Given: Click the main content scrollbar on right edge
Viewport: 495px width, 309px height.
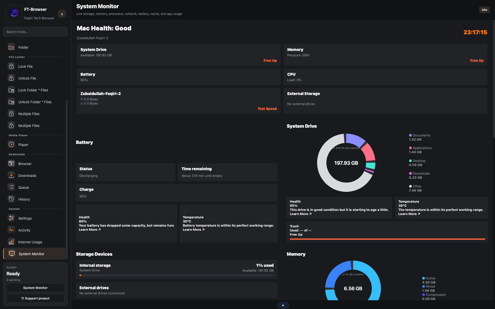Looking at the screenshot, I should 494,79.
